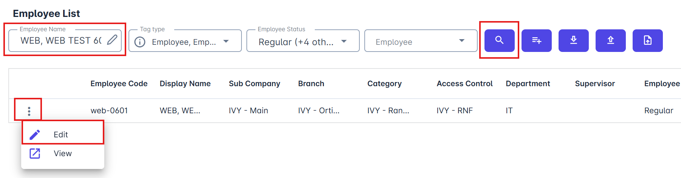
Task: Click the Branch column header
Action: [x=311, y=84]
